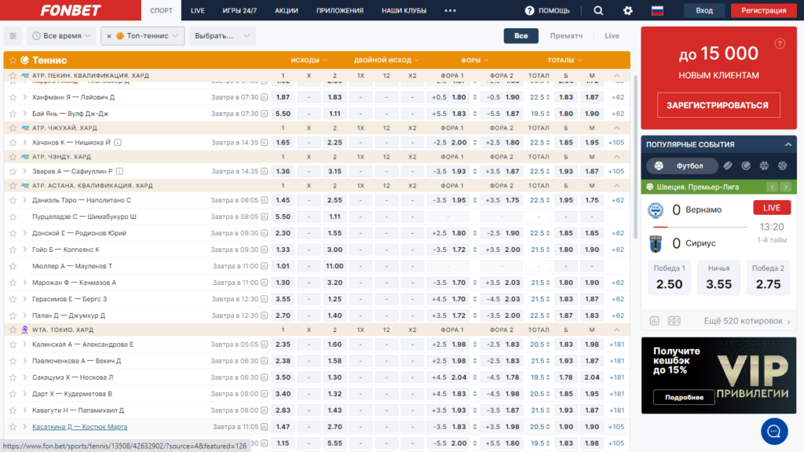Star the Бай Янь — Вулф Дж-Дж match
The width and height of the screenshot is (804, 452).
13,114
